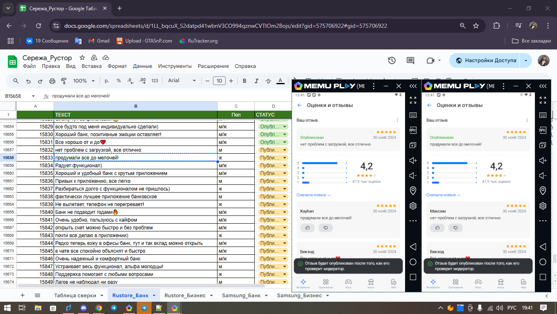Open status dropdown in row 15834
This screenshot has width=557, height=314.
click(285, 166)
